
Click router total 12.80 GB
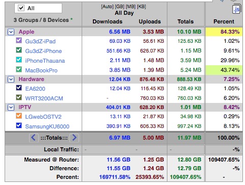tap(189, 160)
